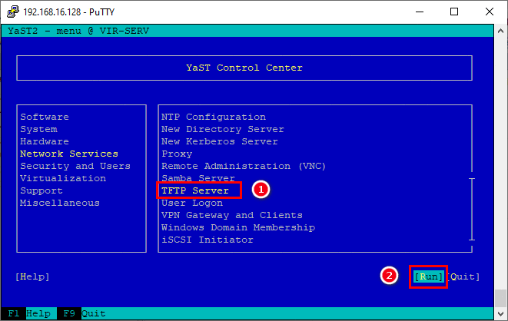Open the Support category
This screenshot has width=508, height=321.
point(42,190)
